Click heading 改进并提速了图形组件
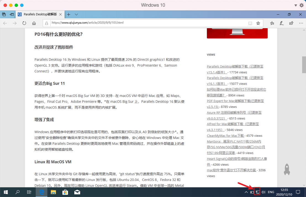Viewport: 306px width, 197px height. tap(54, 47)
